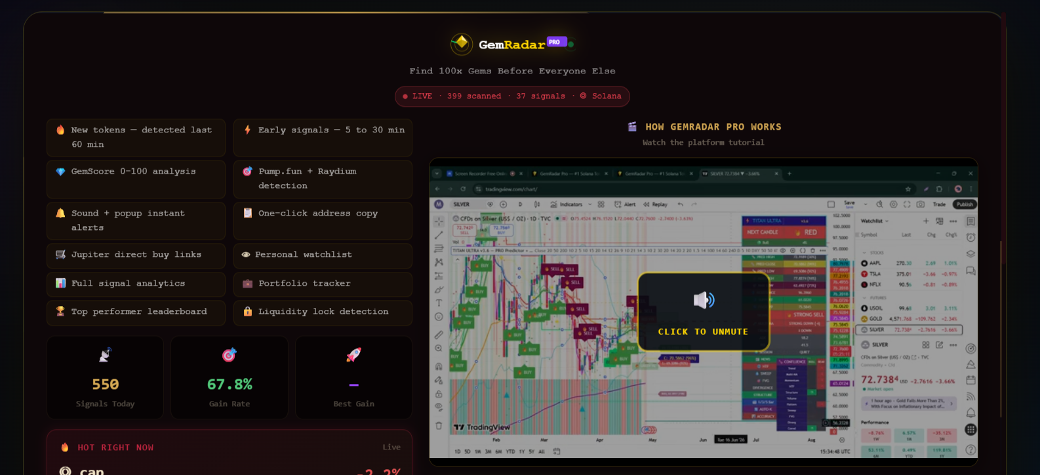1040x475 pixels.
Task: Click the 'HOW GEMRADAR PRO WORKS' heading
Action: [x=713, y=127]
